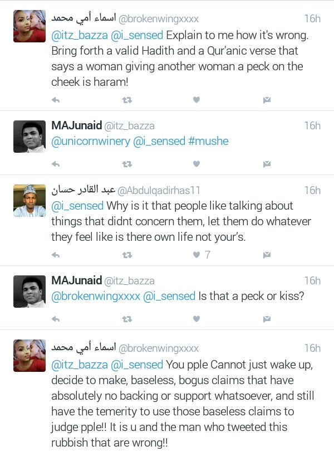Viewport: 334px width, 451px height.
Task: Click reply arrow under the #mushe tweet
Action: pyautogui.click(x=56, y=164)
